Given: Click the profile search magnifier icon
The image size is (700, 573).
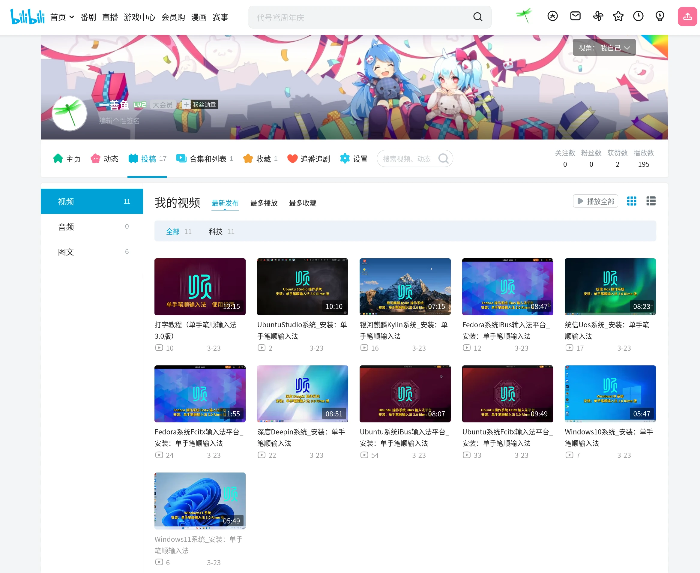Looking at the screenshot, I should pos(443,159).
